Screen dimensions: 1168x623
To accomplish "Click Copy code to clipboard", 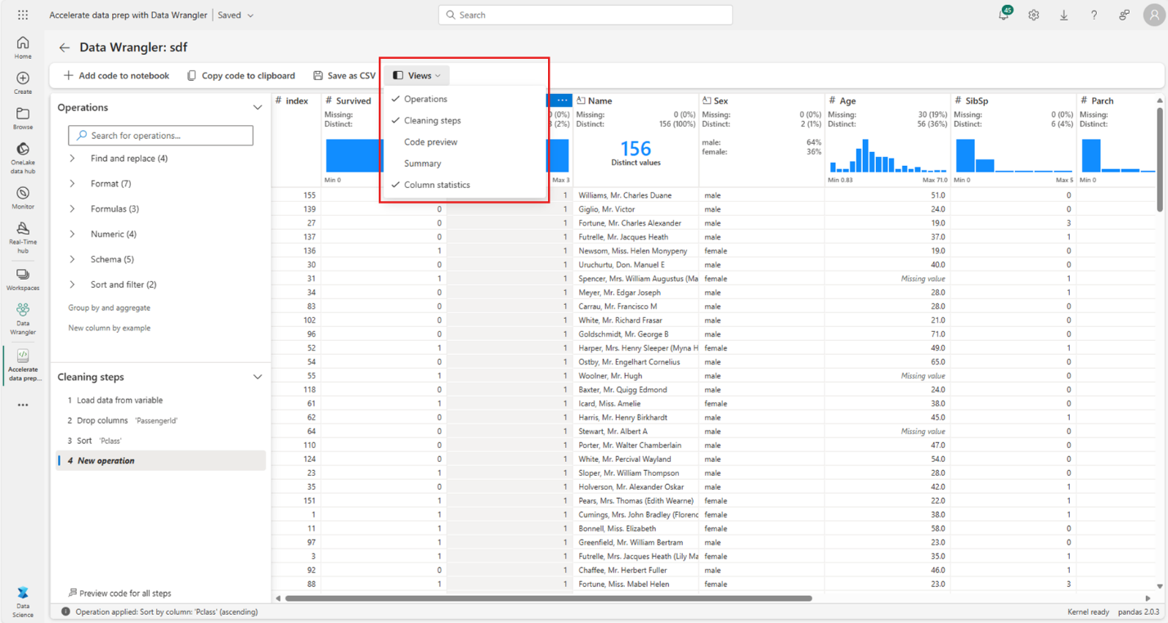I will (x=241, y=75).
